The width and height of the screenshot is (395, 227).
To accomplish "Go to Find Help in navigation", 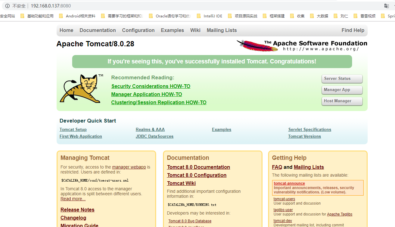I will point(353,30).
